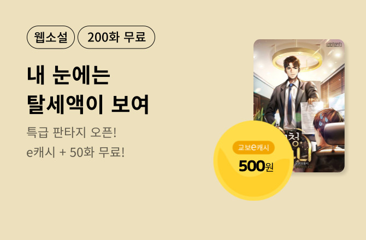Open the headline text 내 눈에는
Viewport: 366px width, 240px height.
click(68, 75)
